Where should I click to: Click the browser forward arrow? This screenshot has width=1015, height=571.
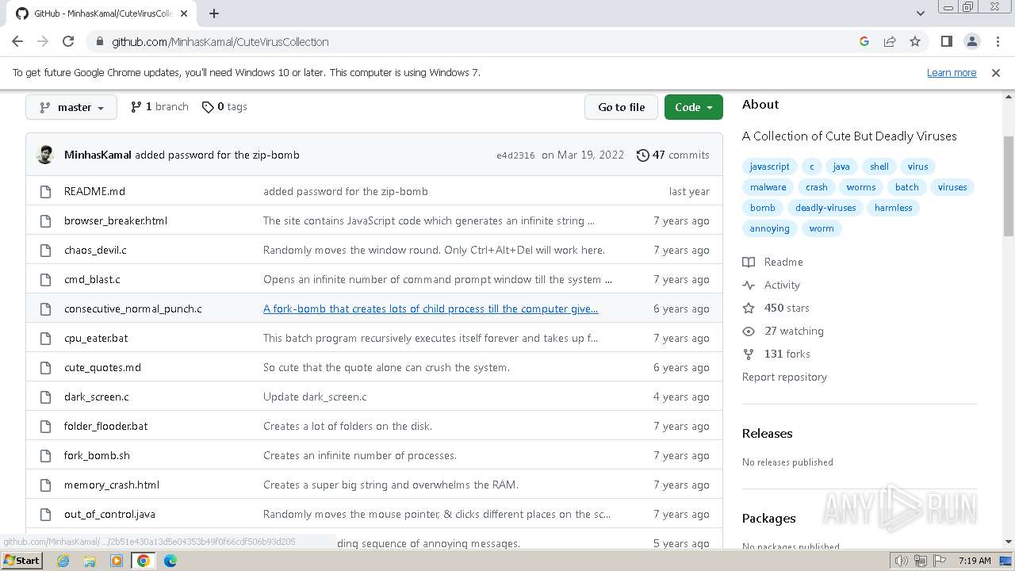coord(43,41)
